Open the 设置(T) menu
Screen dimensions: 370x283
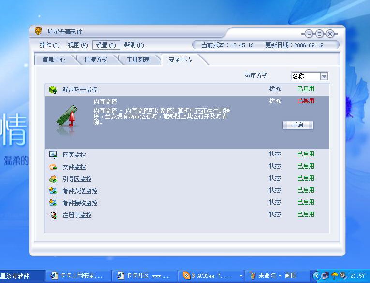pos(106,45)
